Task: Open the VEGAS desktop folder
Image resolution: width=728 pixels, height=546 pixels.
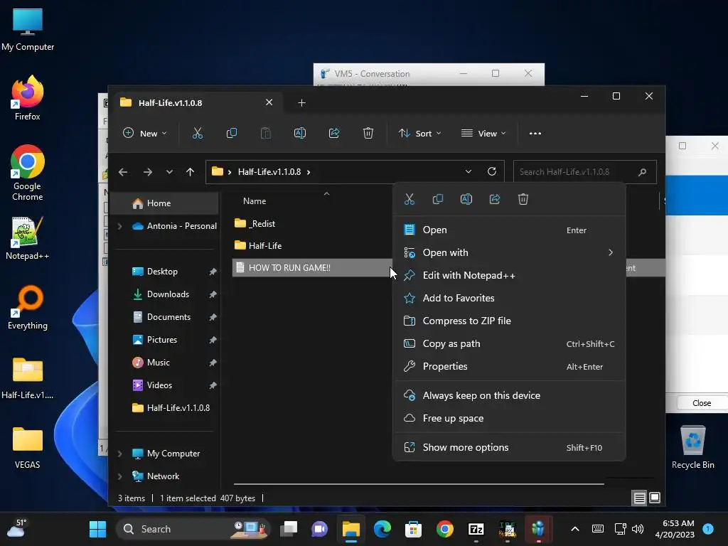Action: (x=28, y=446)
